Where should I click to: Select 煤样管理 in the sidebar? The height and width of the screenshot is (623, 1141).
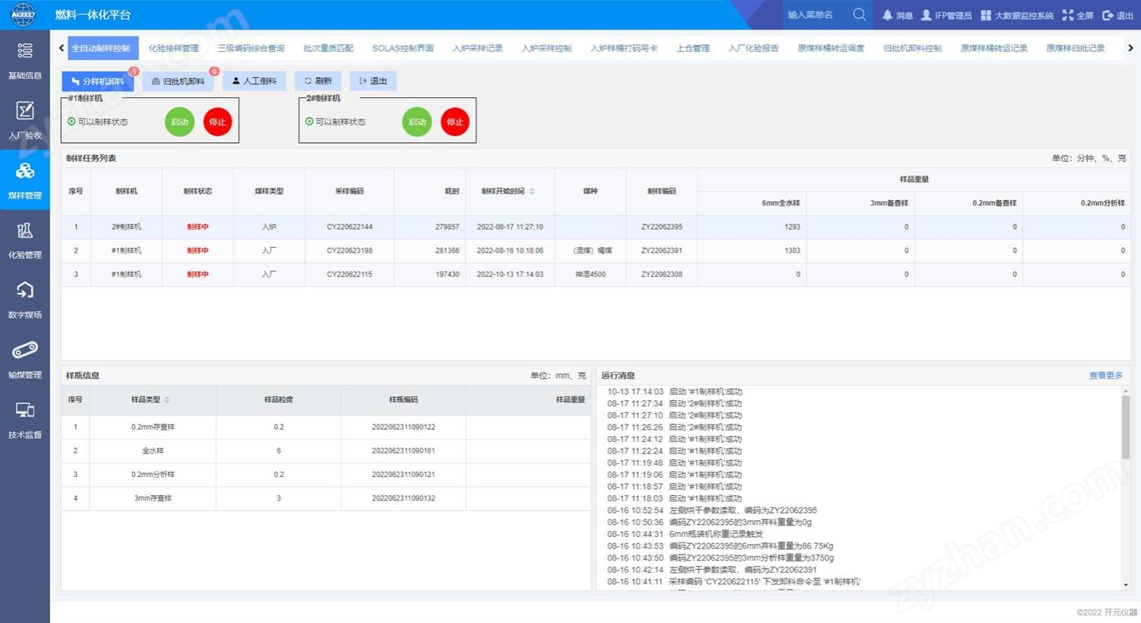click(25, 180)
